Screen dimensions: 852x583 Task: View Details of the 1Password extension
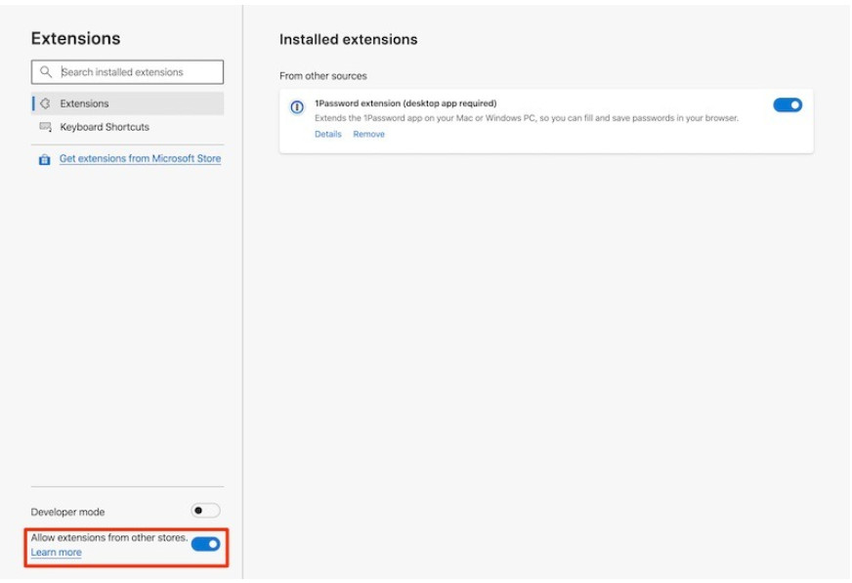[x=328, y=134]
